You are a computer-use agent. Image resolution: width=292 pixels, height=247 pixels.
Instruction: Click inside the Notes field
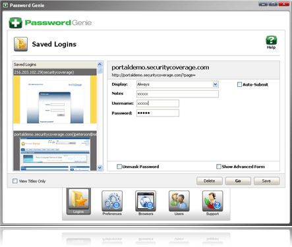(x=177, y=94)
